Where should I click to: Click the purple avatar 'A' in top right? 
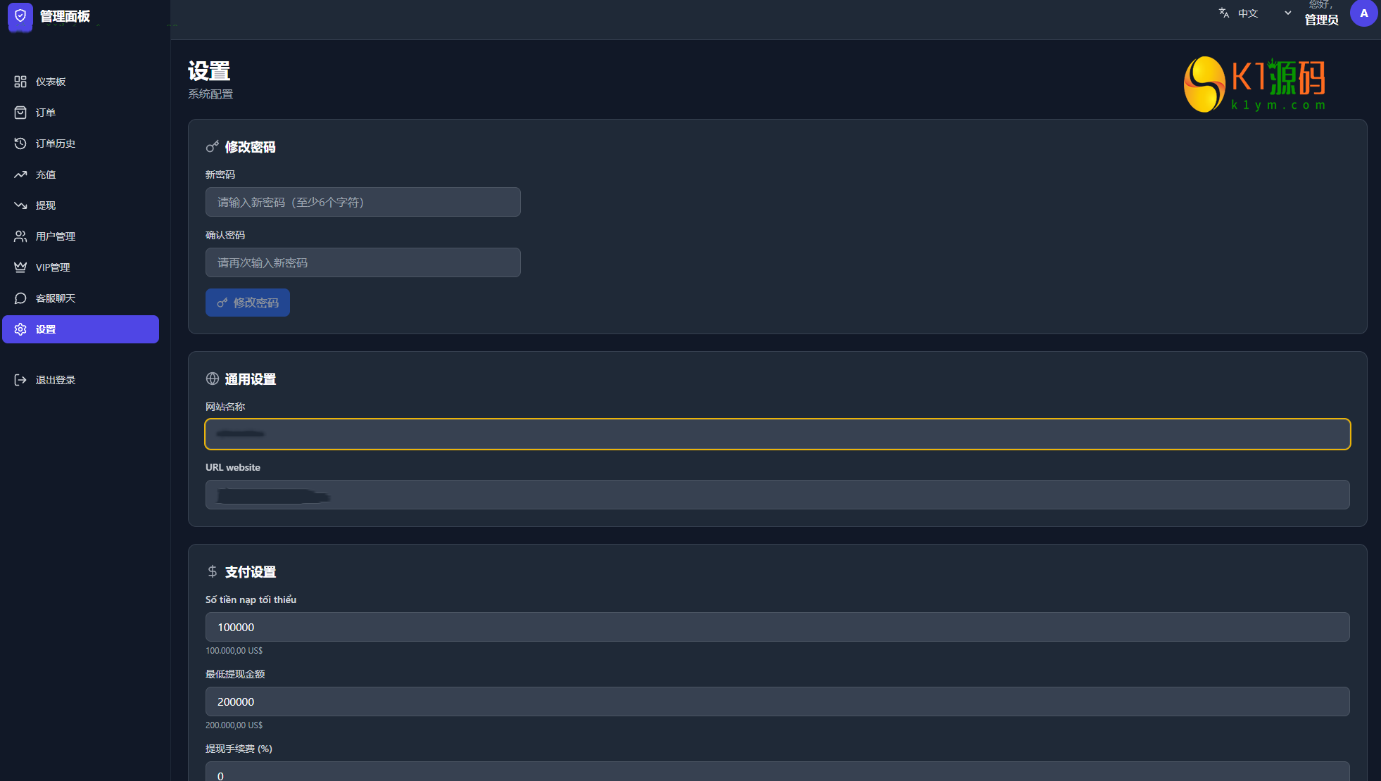point(1363,13)
